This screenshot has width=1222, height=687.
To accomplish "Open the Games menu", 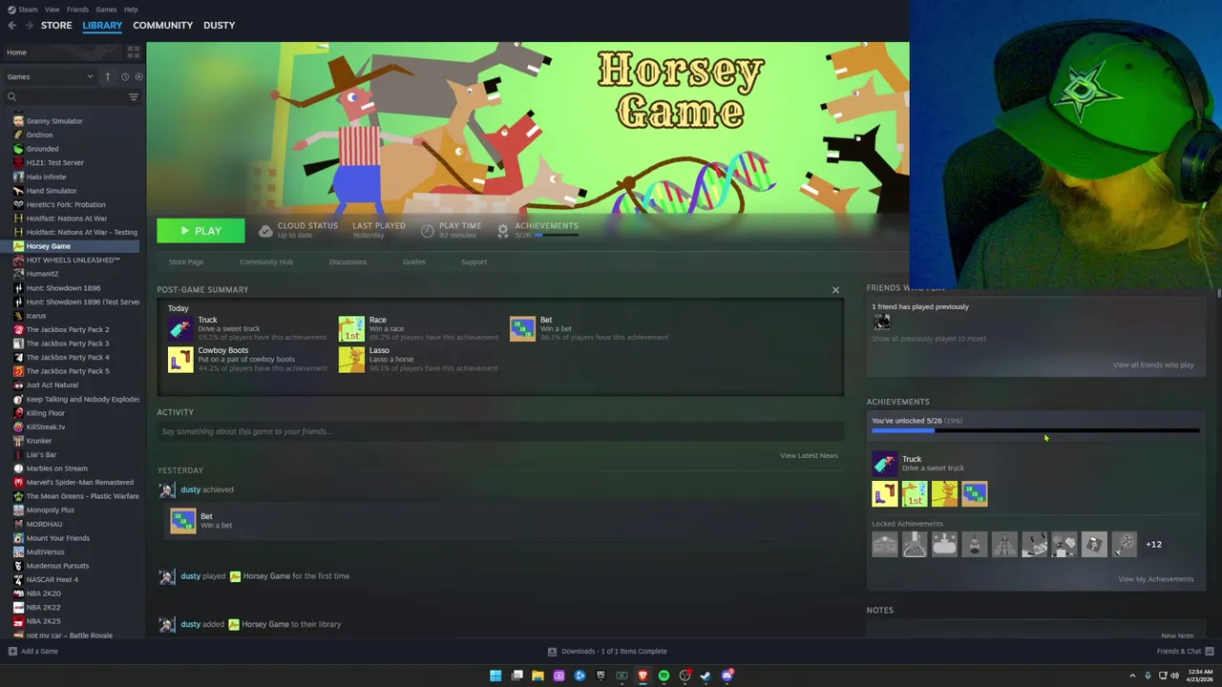I will (106, 10).
